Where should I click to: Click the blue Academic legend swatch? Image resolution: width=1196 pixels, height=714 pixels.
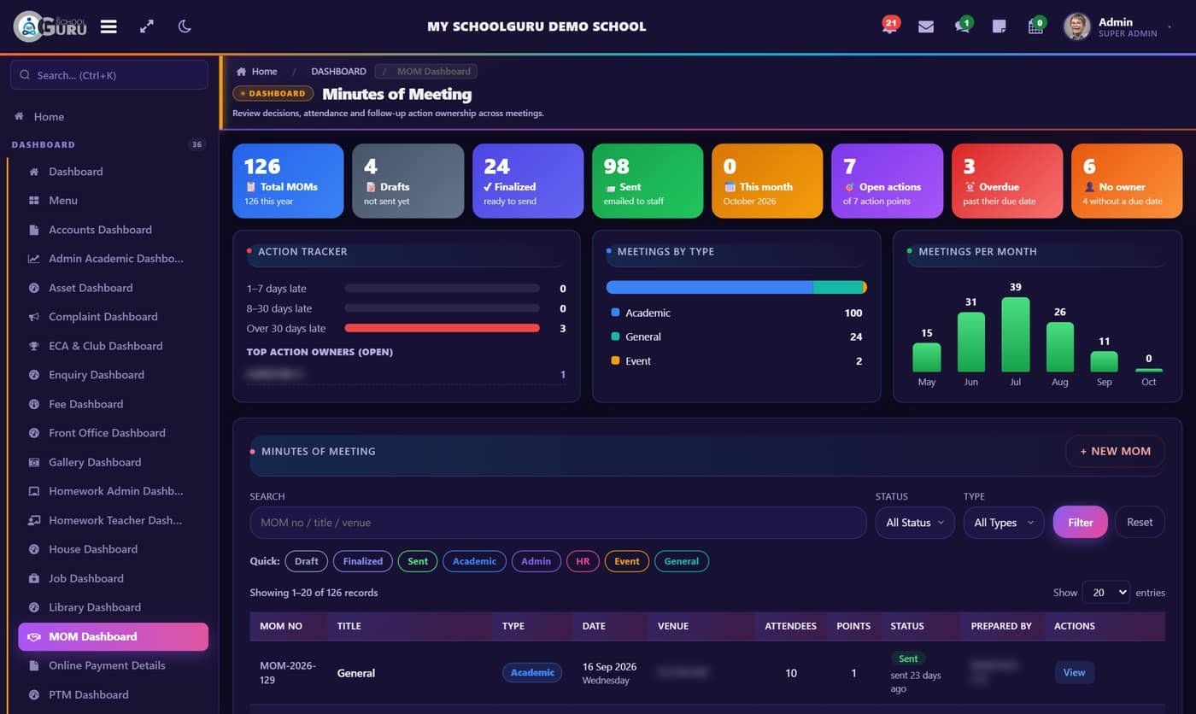[615, 313]
